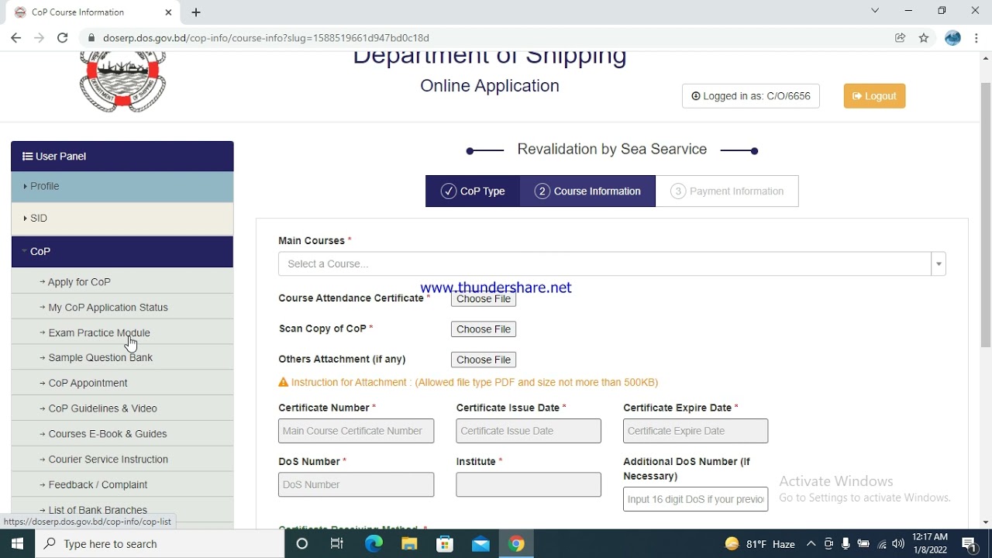Open Task View in taskbar
Screen dimensions: 992x558
click(337, 543)
